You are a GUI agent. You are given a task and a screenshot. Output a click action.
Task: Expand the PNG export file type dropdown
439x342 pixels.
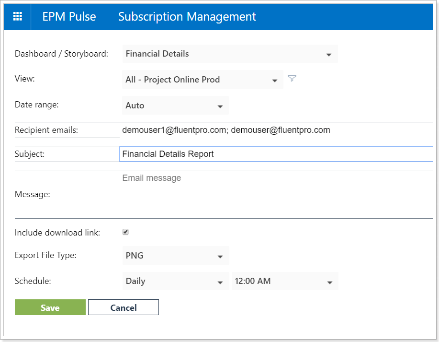(x=176, y=255)
